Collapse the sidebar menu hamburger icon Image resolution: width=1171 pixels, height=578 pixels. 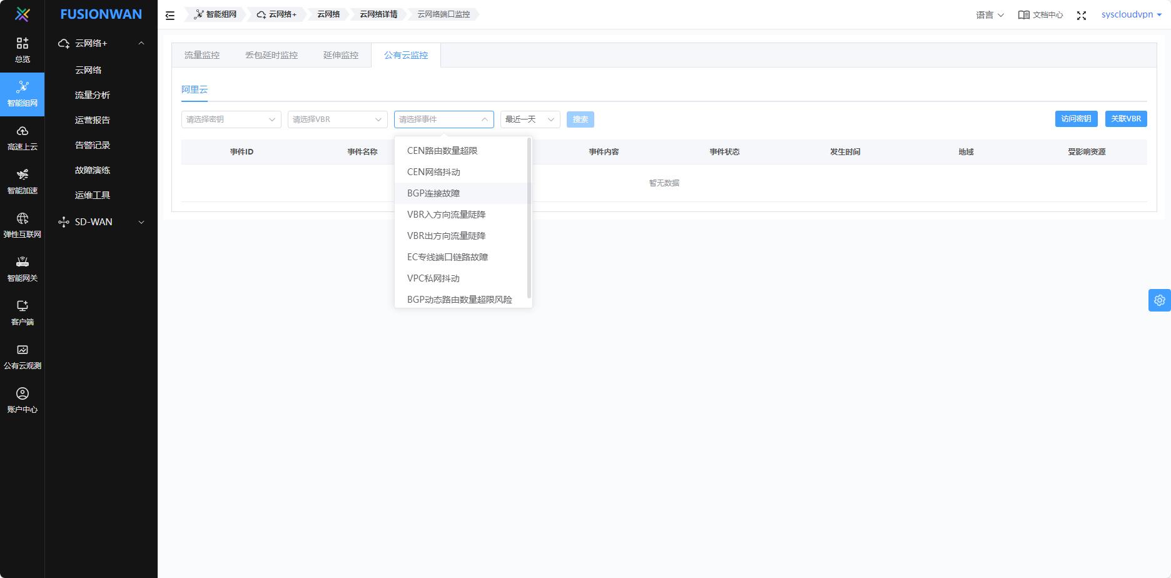tap(170, 15)
